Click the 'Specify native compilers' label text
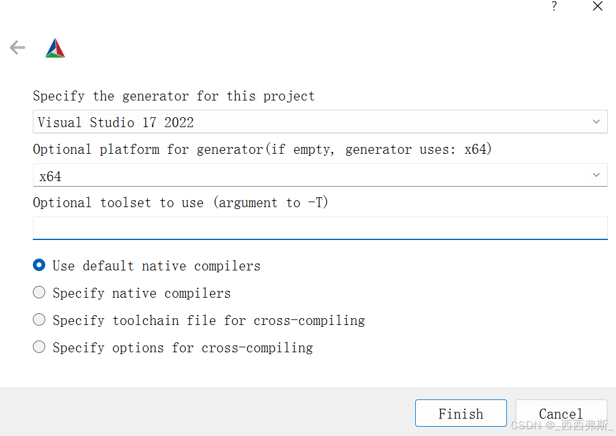Image resolution: width=616 pixels, height=436 pixels. pyautogui.click(x=141, y=293)
